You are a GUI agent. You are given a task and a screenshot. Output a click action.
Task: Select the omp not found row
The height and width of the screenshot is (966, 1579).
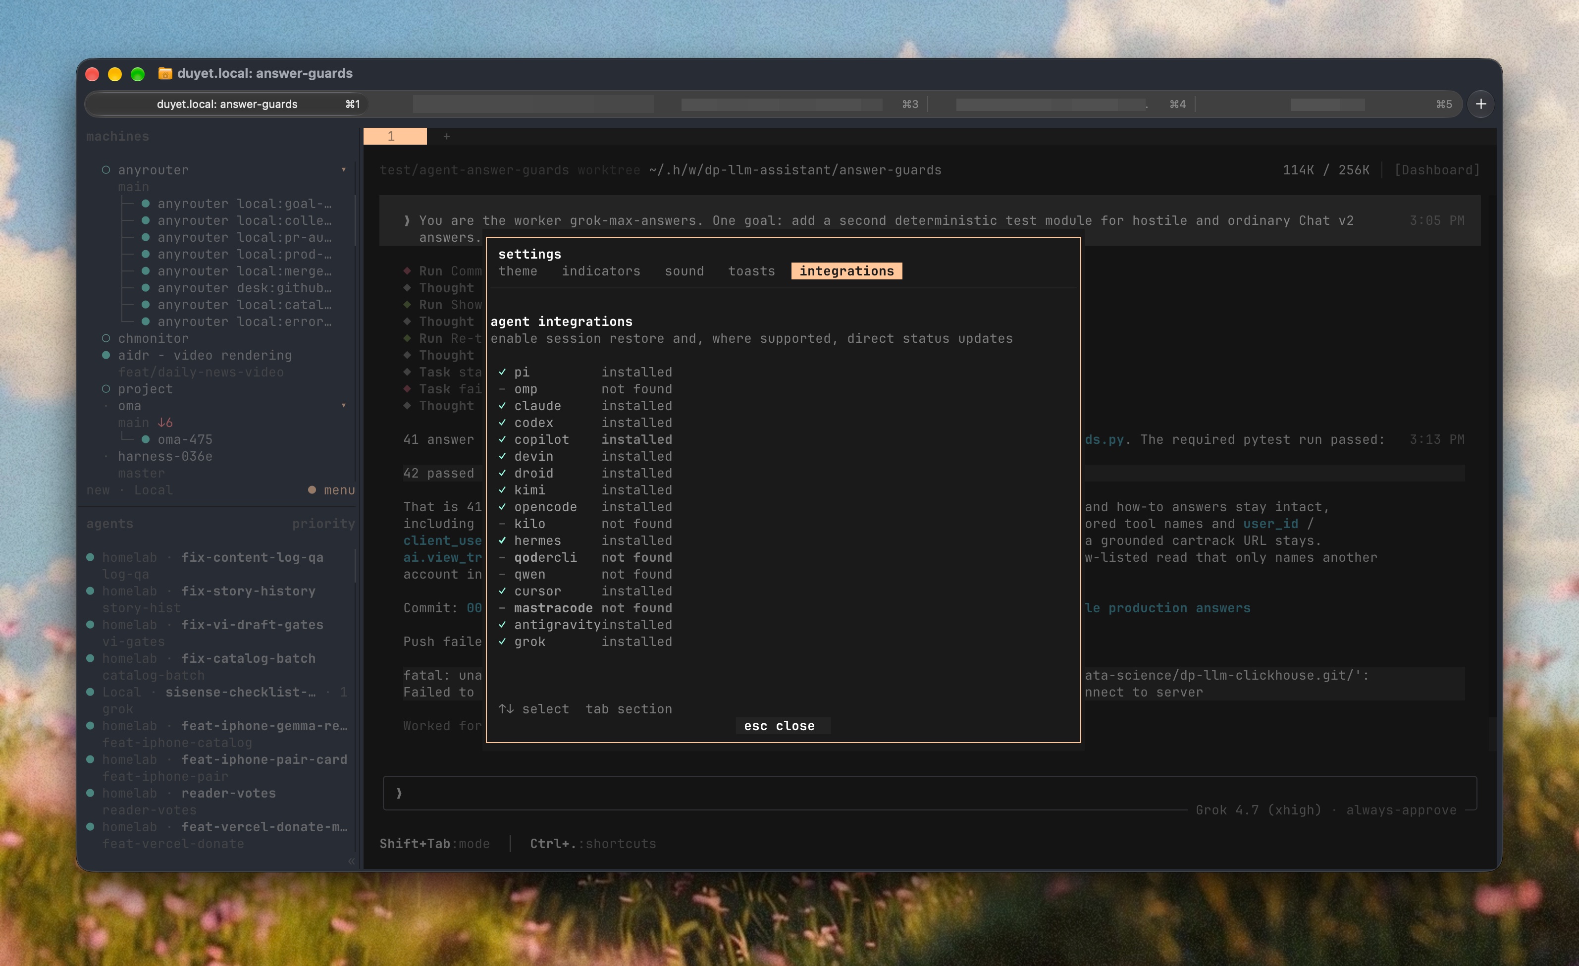tap(585, 389)
